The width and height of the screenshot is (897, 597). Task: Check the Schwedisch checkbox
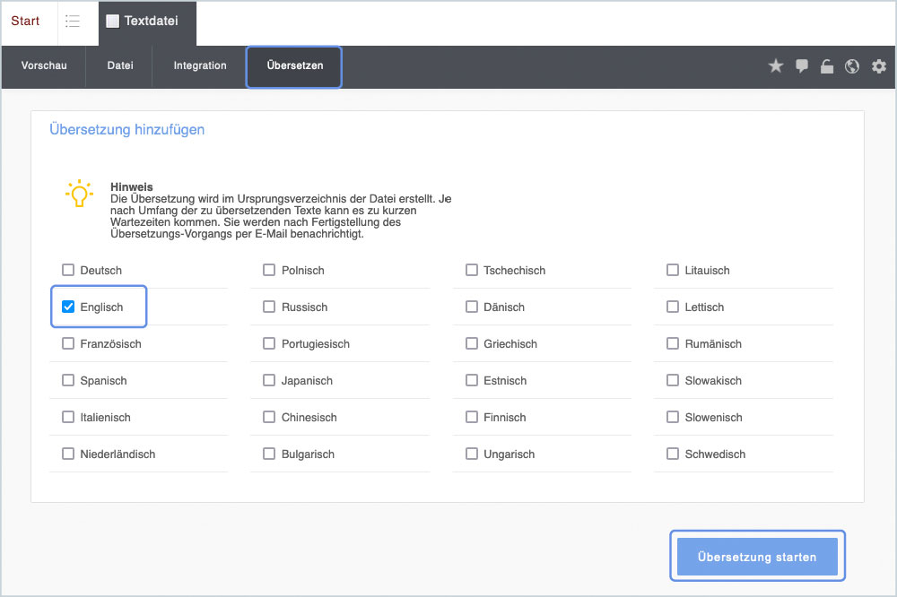coord(673,454)
